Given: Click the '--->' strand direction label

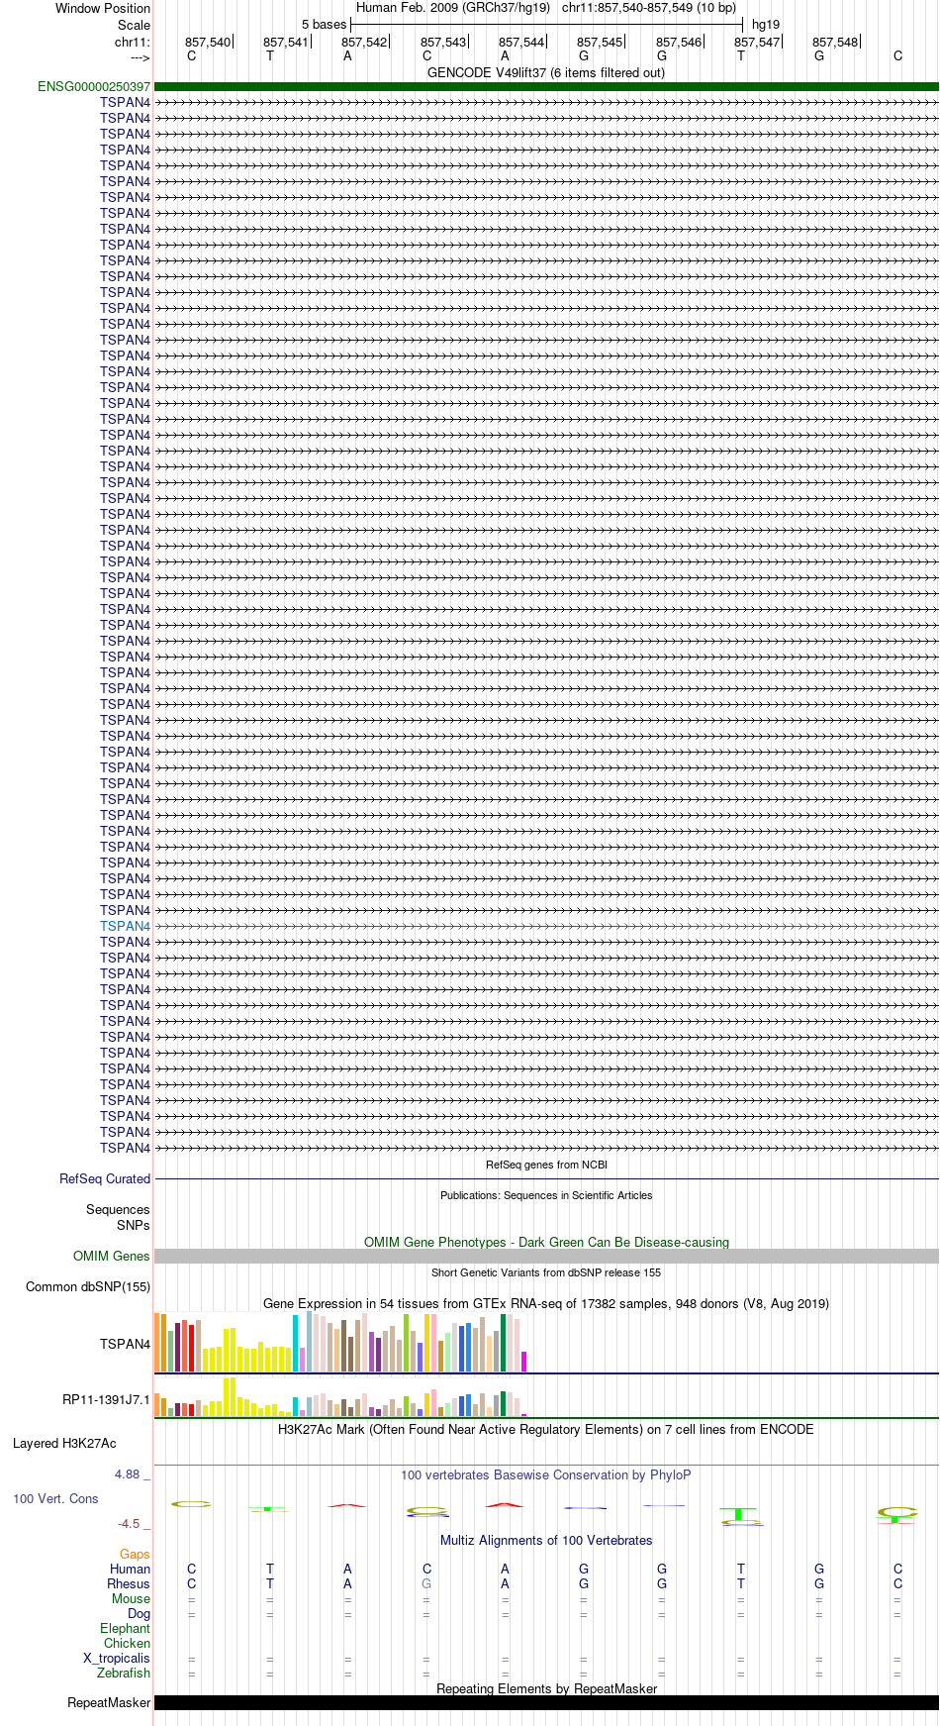Looking at the screenshot, I should (x=140, y=57).
